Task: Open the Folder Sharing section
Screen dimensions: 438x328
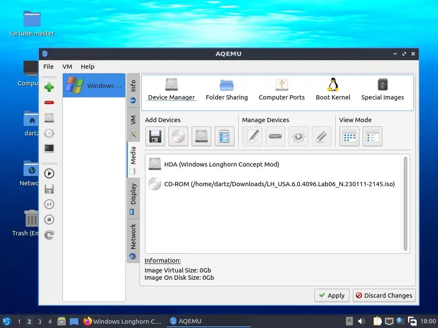Action: [227, 89]
